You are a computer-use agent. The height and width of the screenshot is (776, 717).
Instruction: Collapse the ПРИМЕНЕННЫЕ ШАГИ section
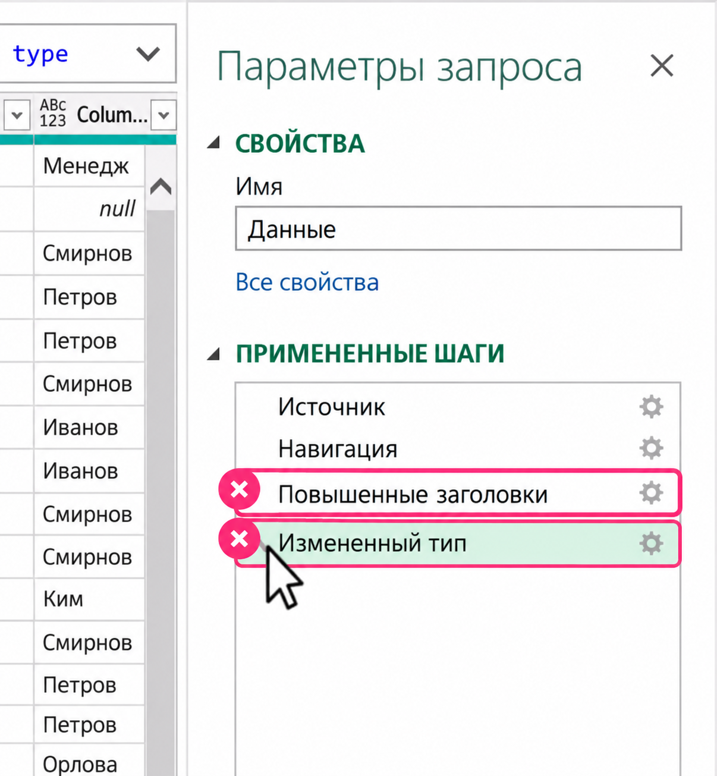pyautogui.click(x=214, y=355)
